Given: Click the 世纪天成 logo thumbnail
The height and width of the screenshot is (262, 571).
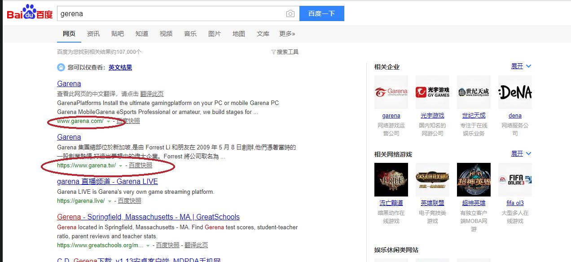Looking at the screenshot, I should (x=474, y=92).
